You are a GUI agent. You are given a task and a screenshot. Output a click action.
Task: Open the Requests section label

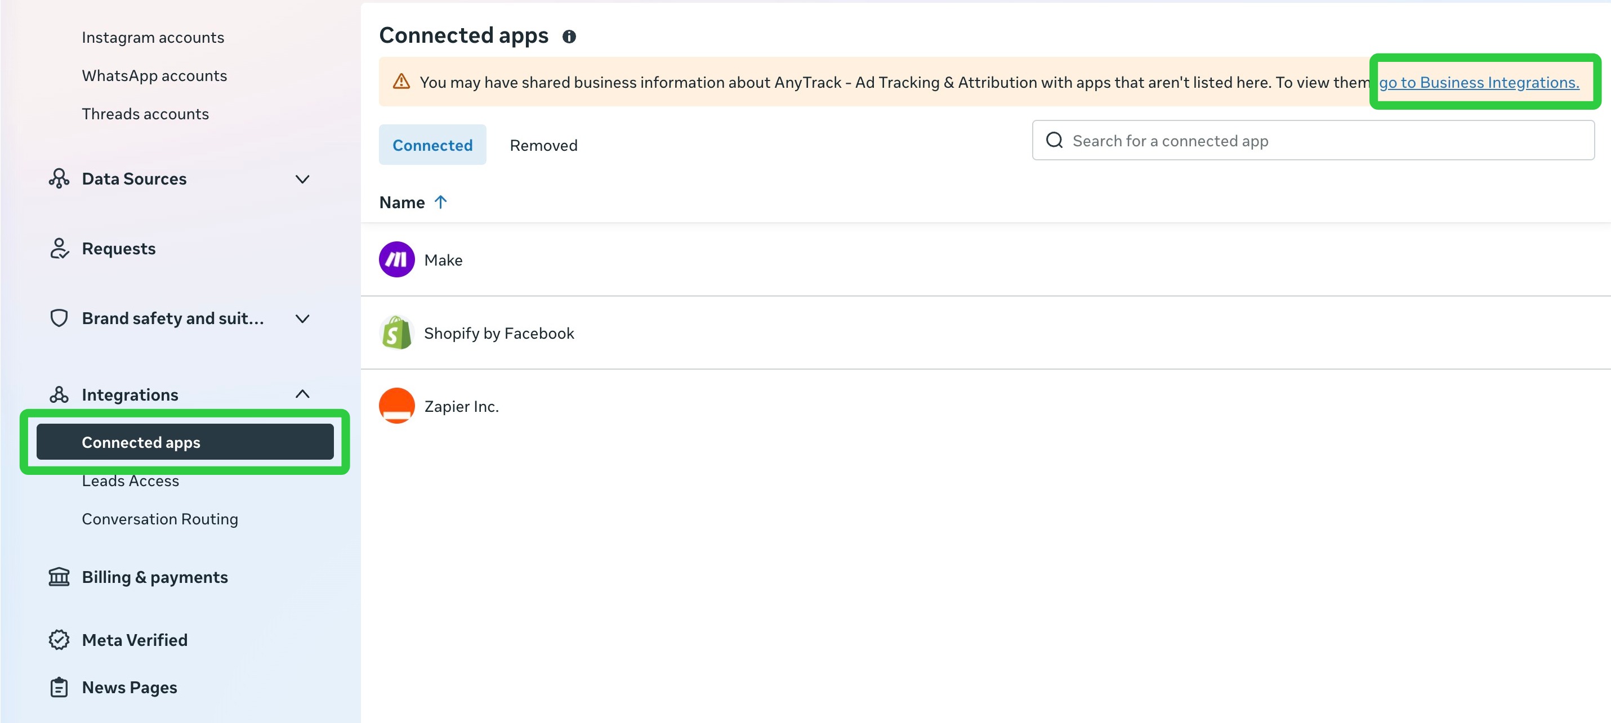(x=118, y=249)
